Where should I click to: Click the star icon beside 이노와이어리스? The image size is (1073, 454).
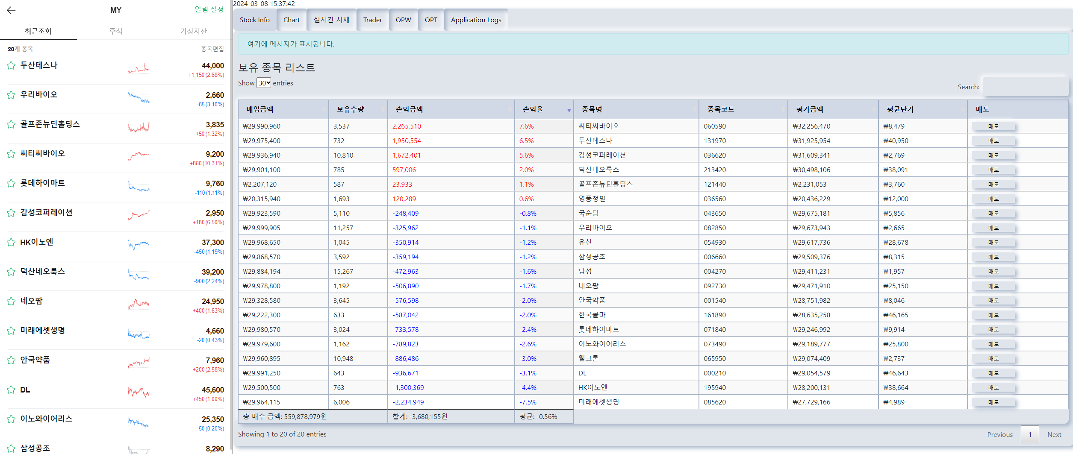point(11,419)
